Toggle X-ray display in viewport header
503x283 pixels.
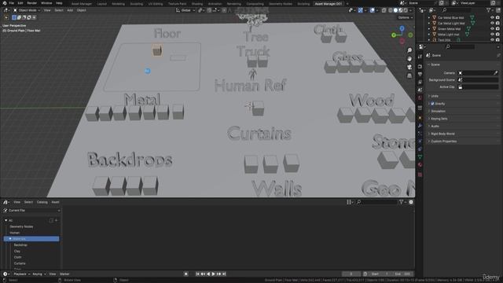(384, 10)
